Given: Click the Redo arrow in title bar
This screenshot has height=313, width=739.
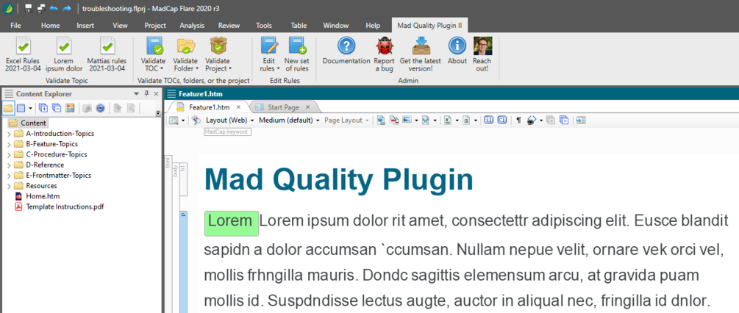Looking at the screenshot, I should click(67, 8).
